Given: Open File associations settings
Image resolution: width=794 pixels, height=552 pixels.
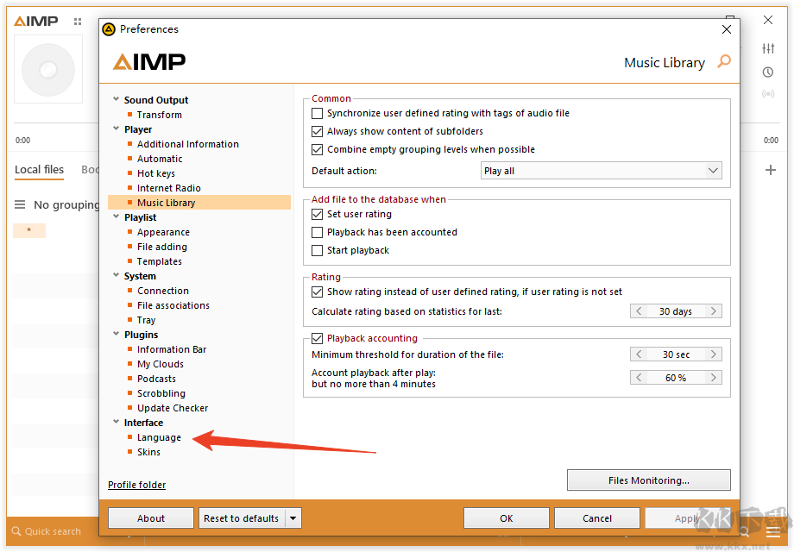Looking at the screenshot, I should click(173, 305).
